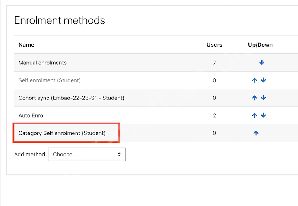Move Self enrolment (Student) up

click(254, 80)
